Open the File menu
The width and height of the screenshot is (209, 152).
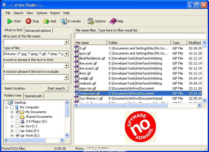click(8, 13)
